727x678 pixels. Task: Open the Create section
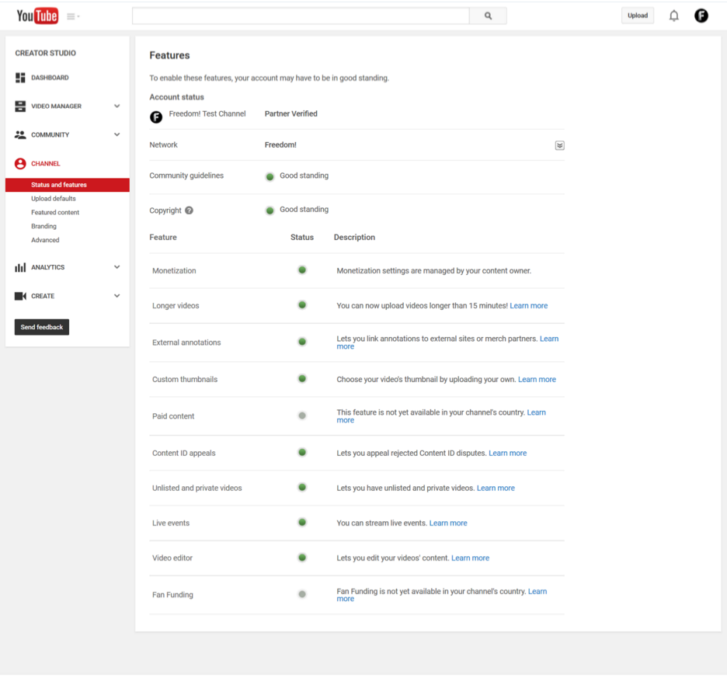coord(43,297)
